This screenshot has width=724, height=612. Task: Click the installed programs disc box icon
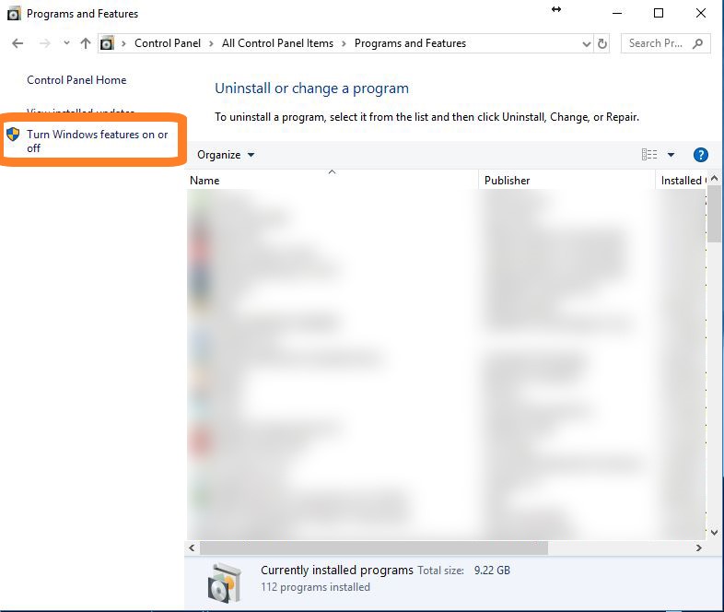tap(225, 583)
